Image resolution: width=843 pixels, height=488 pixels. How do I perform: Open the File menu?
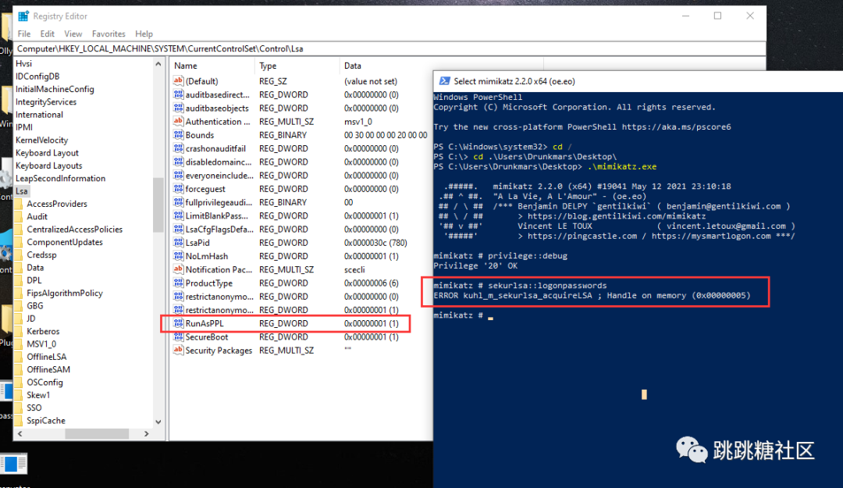click(24, 34)
